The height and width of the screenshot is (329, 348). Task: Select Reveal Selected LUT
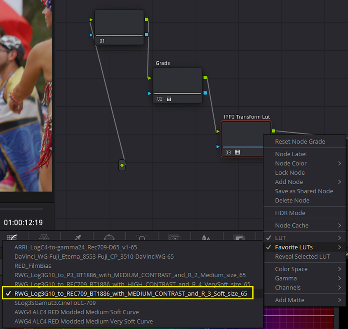(x=304, y=257)
